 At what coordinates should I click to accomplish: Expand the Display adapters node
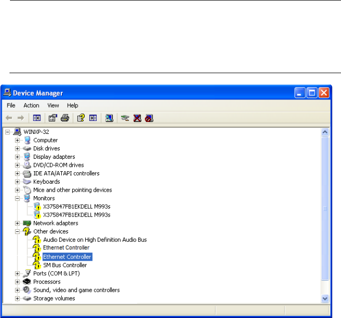(17, 157)
